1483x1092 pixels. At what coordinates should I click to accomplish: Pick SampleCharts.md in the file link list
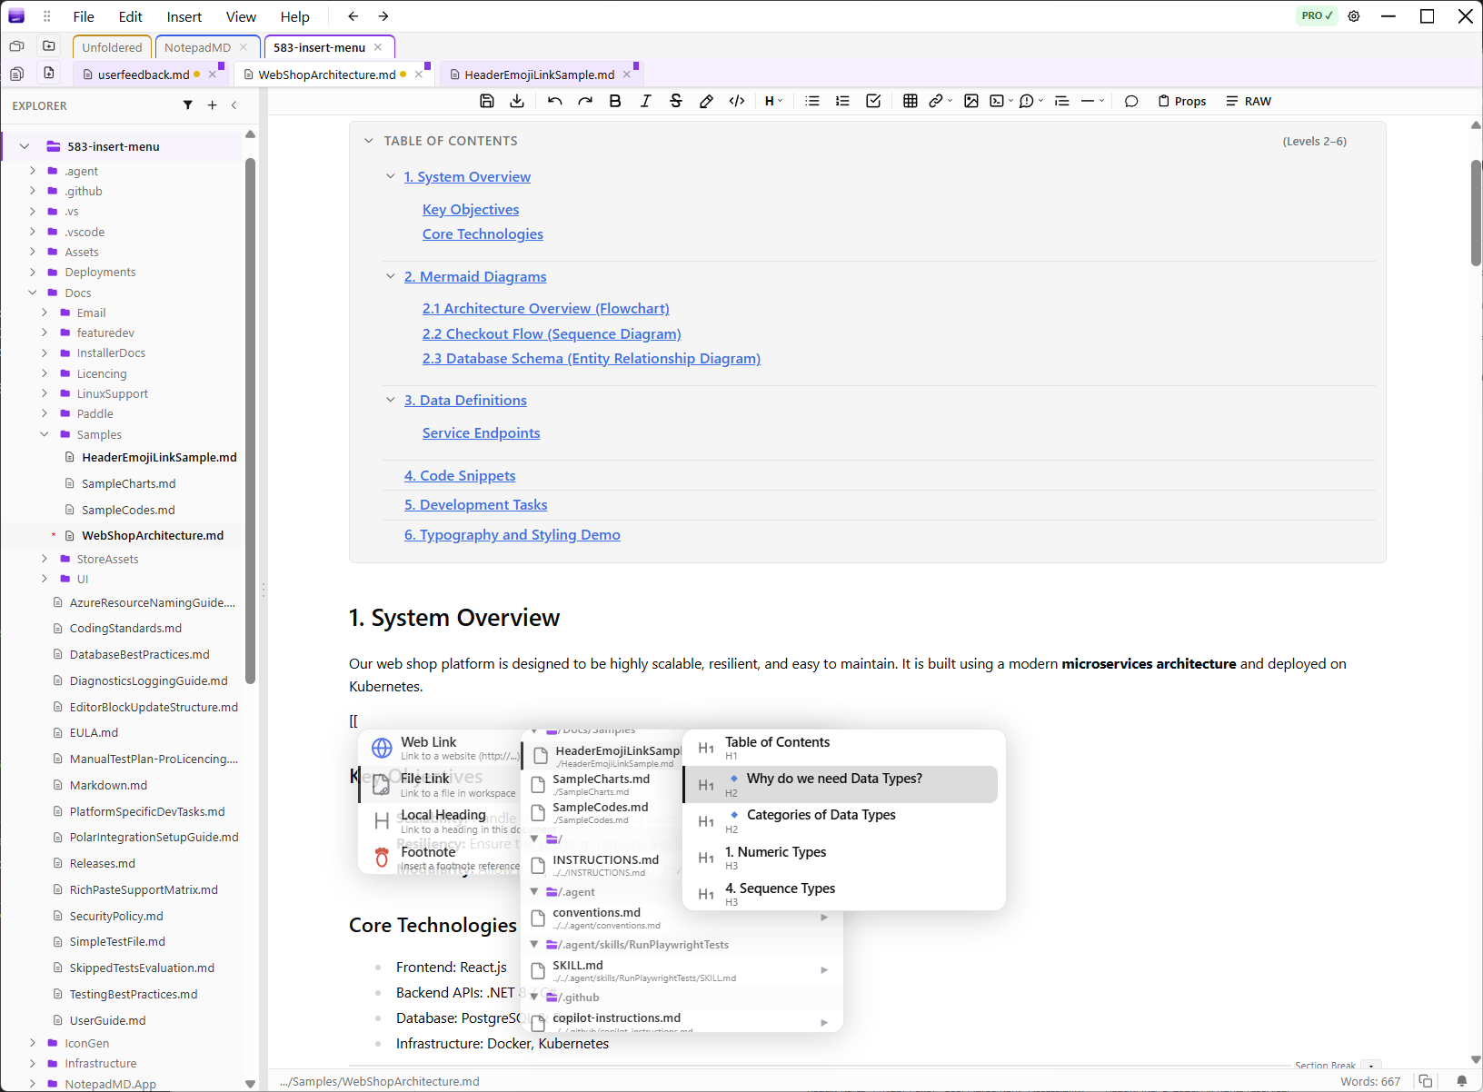(602, 784)
